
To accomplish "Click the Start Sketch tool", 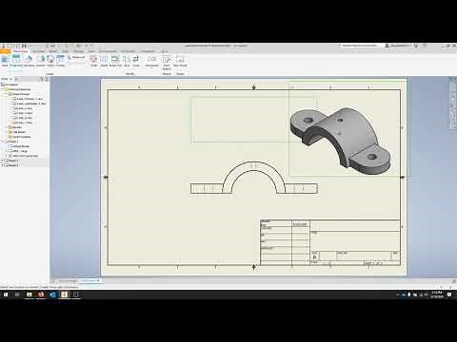I will (x=167, y=62).
